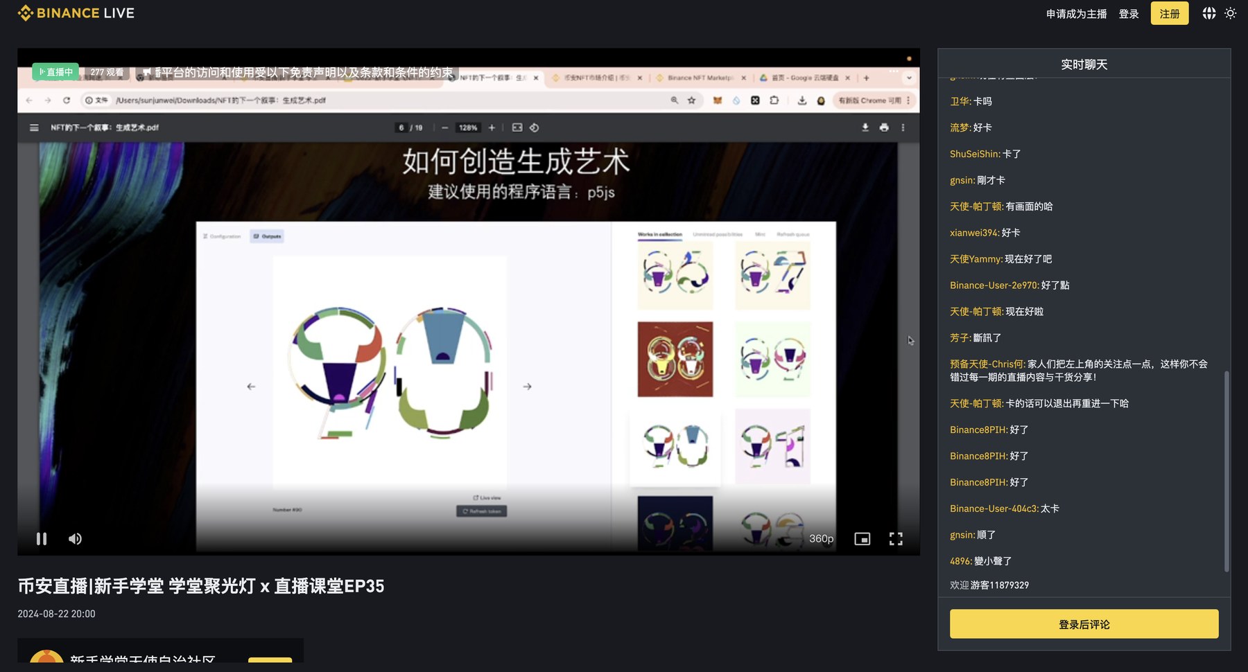Click chat message 4896: 變小聲了

pyautogui.click(x=980, y=561)
